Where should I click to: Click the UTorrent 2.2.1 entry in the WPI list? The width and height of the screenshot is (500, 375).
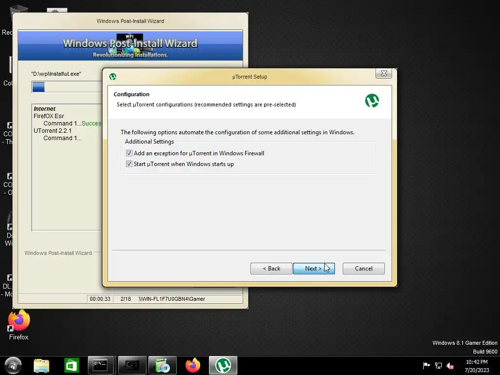53,131
